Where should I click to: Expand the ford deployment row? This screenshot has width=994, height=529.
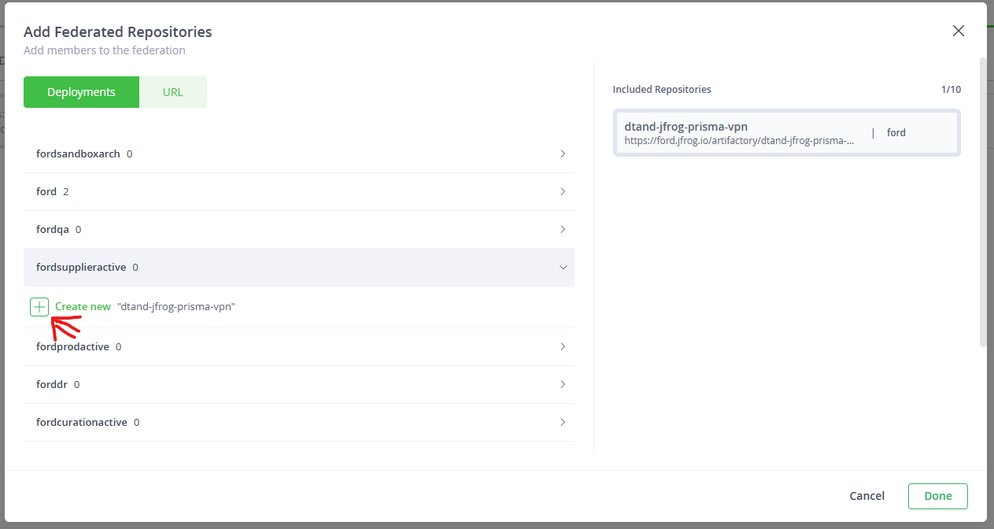tap(299, 192)
